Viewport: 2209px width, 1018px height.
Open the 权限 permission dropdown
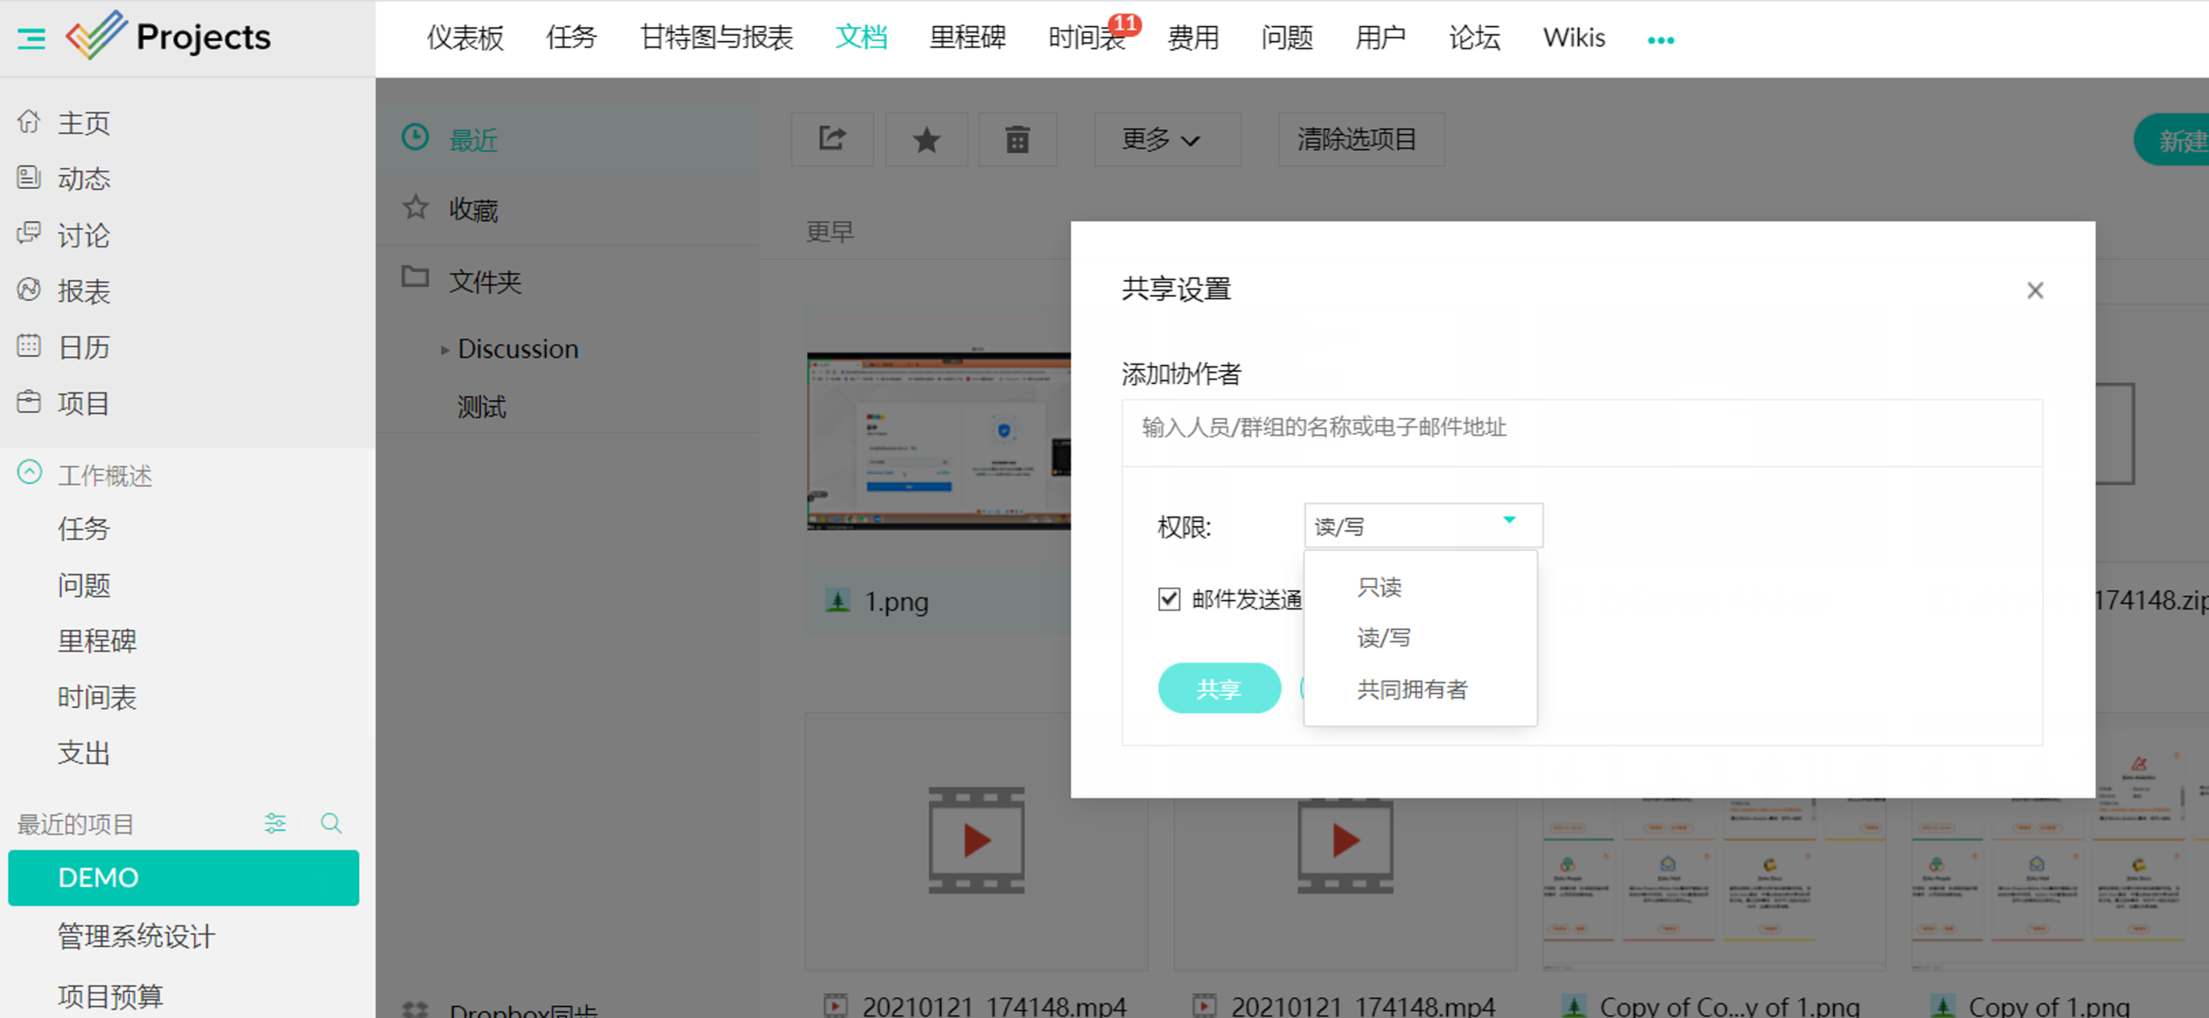tap(1423, 526)
